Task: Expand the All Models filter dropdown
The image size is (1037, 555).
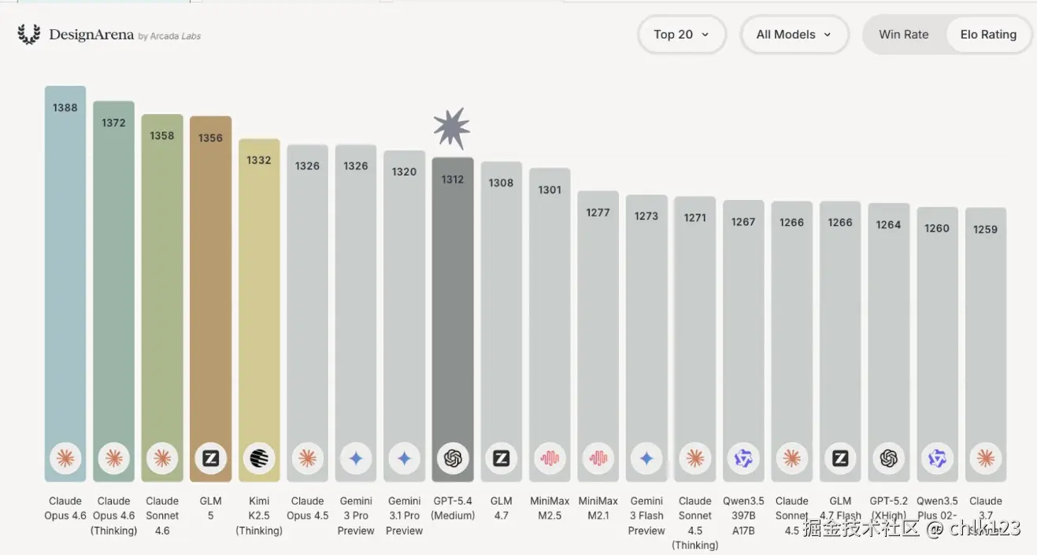Action: (794, 35)
